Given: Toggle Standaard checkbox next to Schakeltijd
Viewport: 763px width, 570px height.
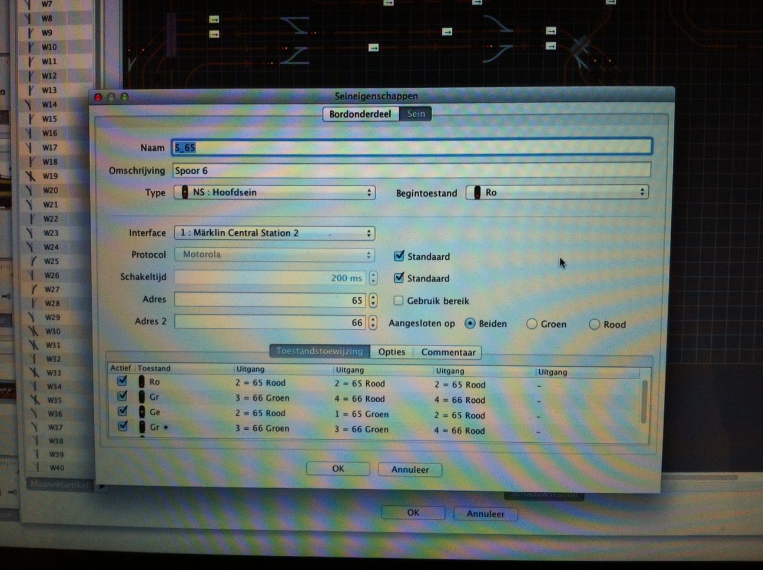Looking at the screenshot, I should coord(399,278).
